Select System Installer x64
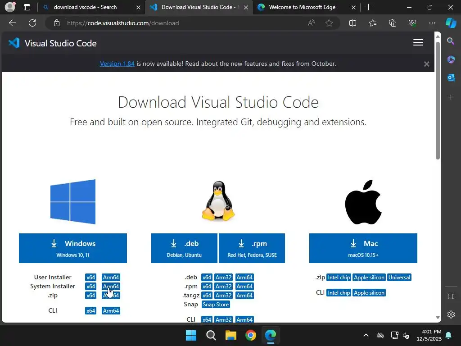The width and height of the screenshot is (461, 346). (x=90, y=286)
